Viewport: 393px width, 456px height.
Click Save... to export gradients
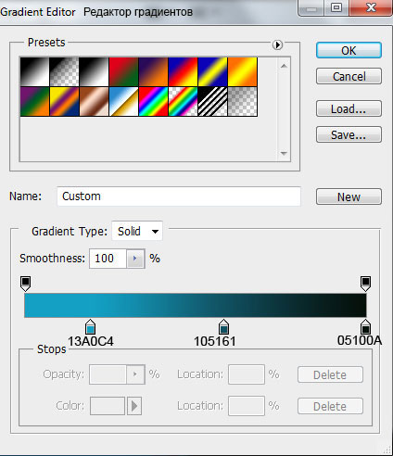click(349, 134)
